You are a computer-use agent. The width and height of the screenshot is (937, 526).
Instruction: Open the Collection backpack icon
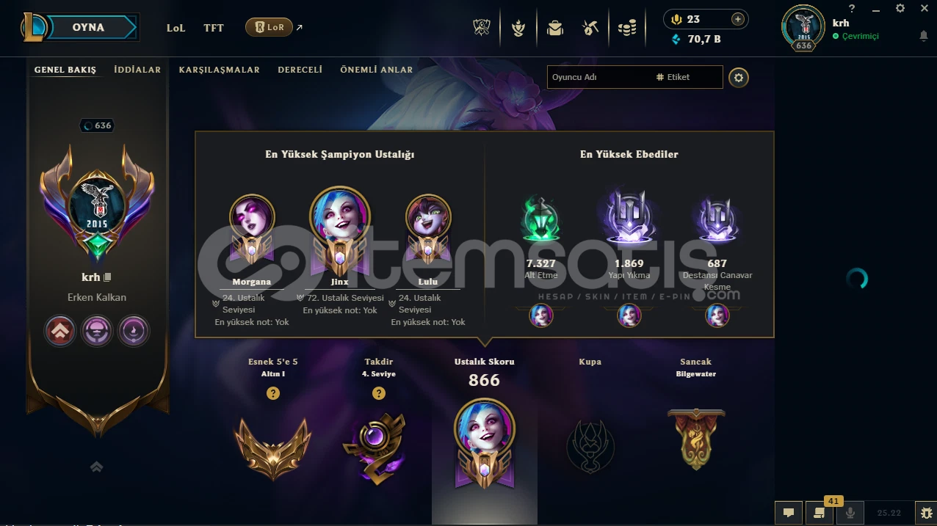tap(554, 28)
